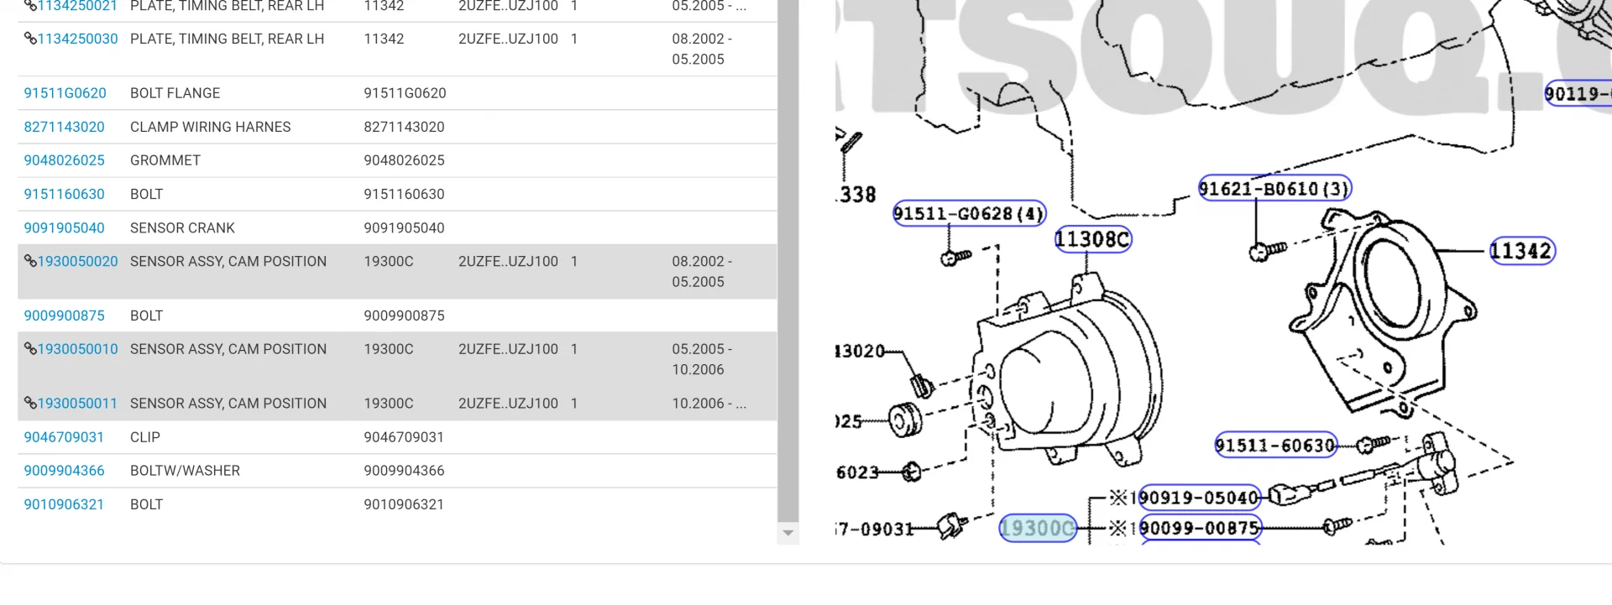Click link icon beside part 1930050020

pyautogui.click(x=30, y=262)
